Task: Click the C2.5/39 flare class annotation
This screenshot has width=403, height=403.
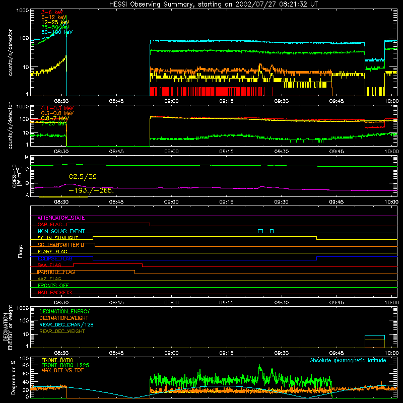Action: pyautogui.click(x=83, y=177)
